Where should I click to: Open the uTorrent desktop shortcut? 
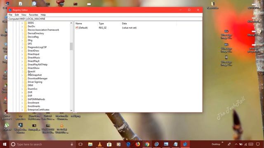pos(7,127)
